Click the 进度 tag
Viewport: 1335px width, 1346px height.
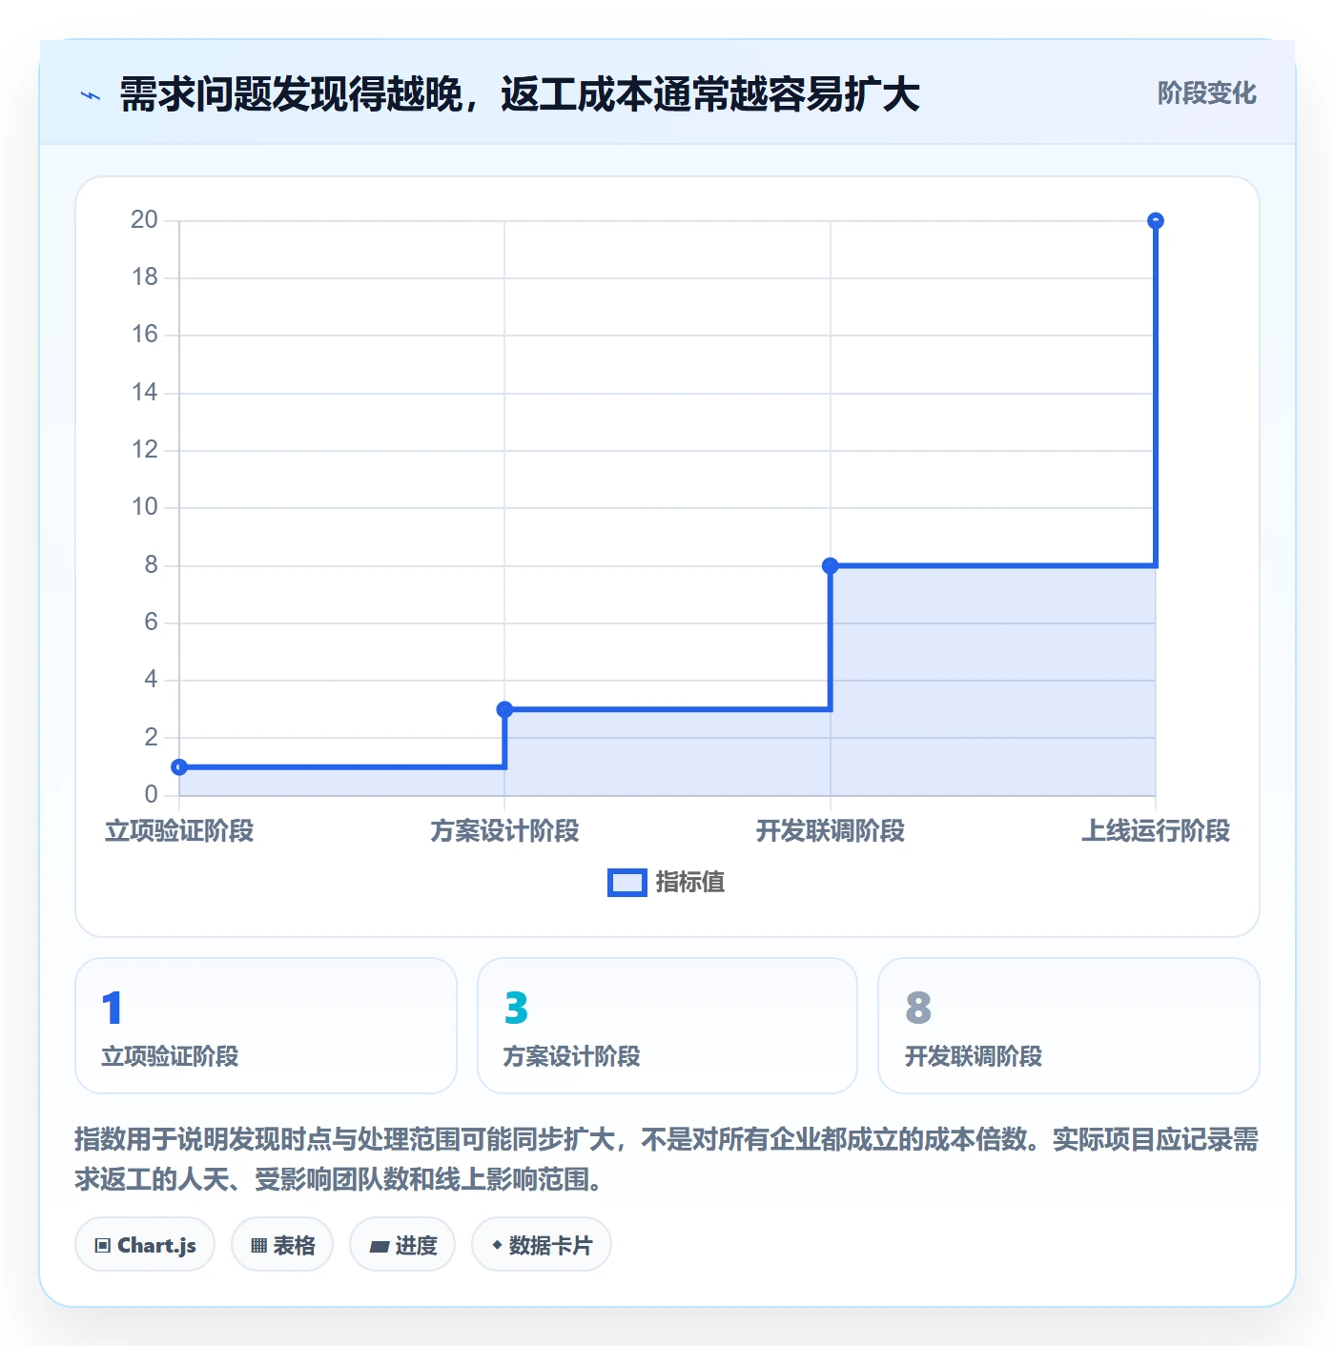point(402,1244)
